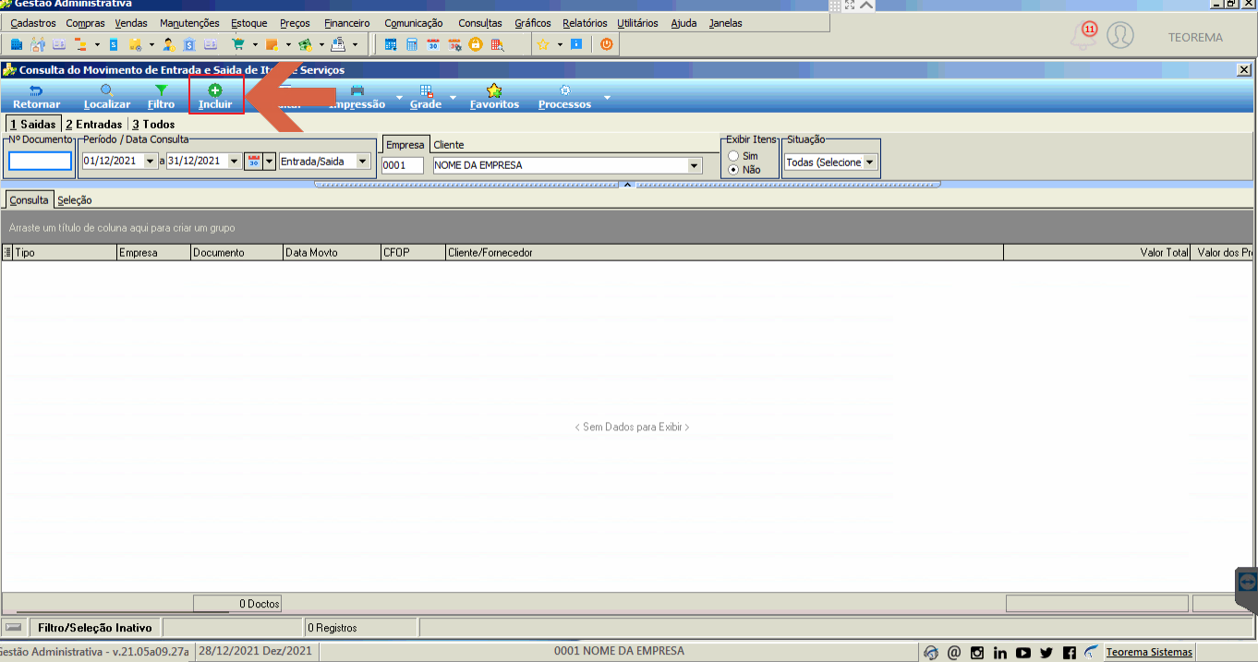Click the Grade toolbar button
The image size is (1258, 662).
[x=426, y=96]
